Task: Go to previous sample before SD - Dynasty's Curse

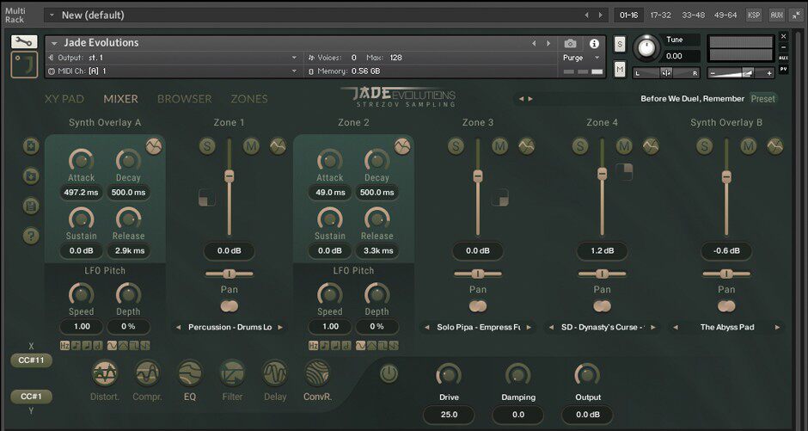Action: [x=551, y=328]
